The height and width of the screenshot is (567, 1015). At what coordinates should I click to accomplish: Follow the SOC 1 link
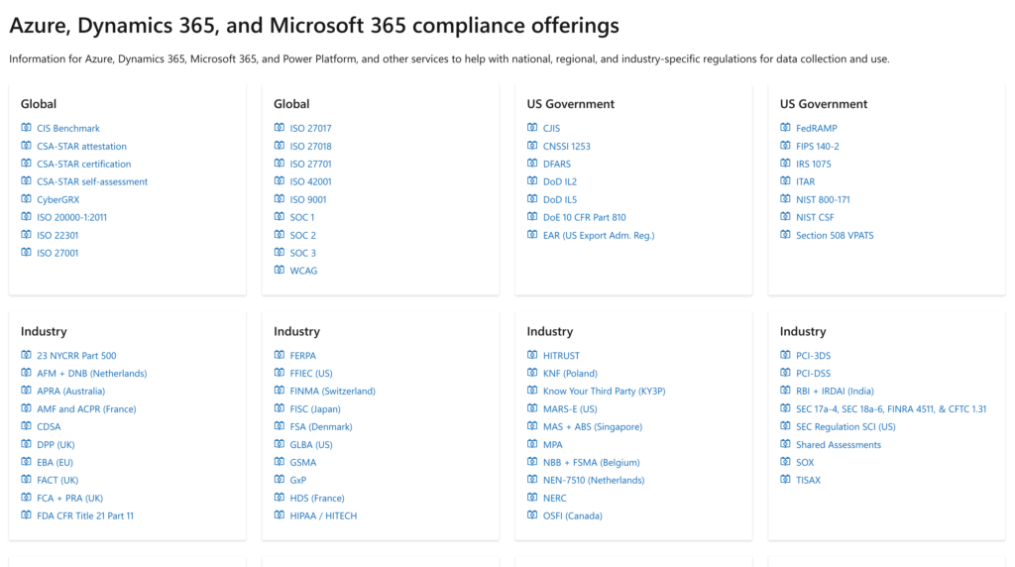click(302, 217)
